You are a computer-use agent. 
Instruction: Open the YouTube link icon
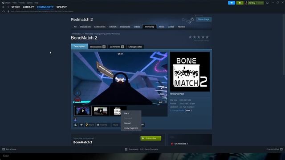click(172, 144)
